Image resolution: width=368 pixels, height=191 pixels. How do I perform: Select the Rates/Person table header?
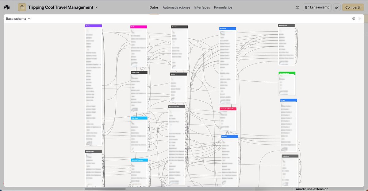[286, 25]
